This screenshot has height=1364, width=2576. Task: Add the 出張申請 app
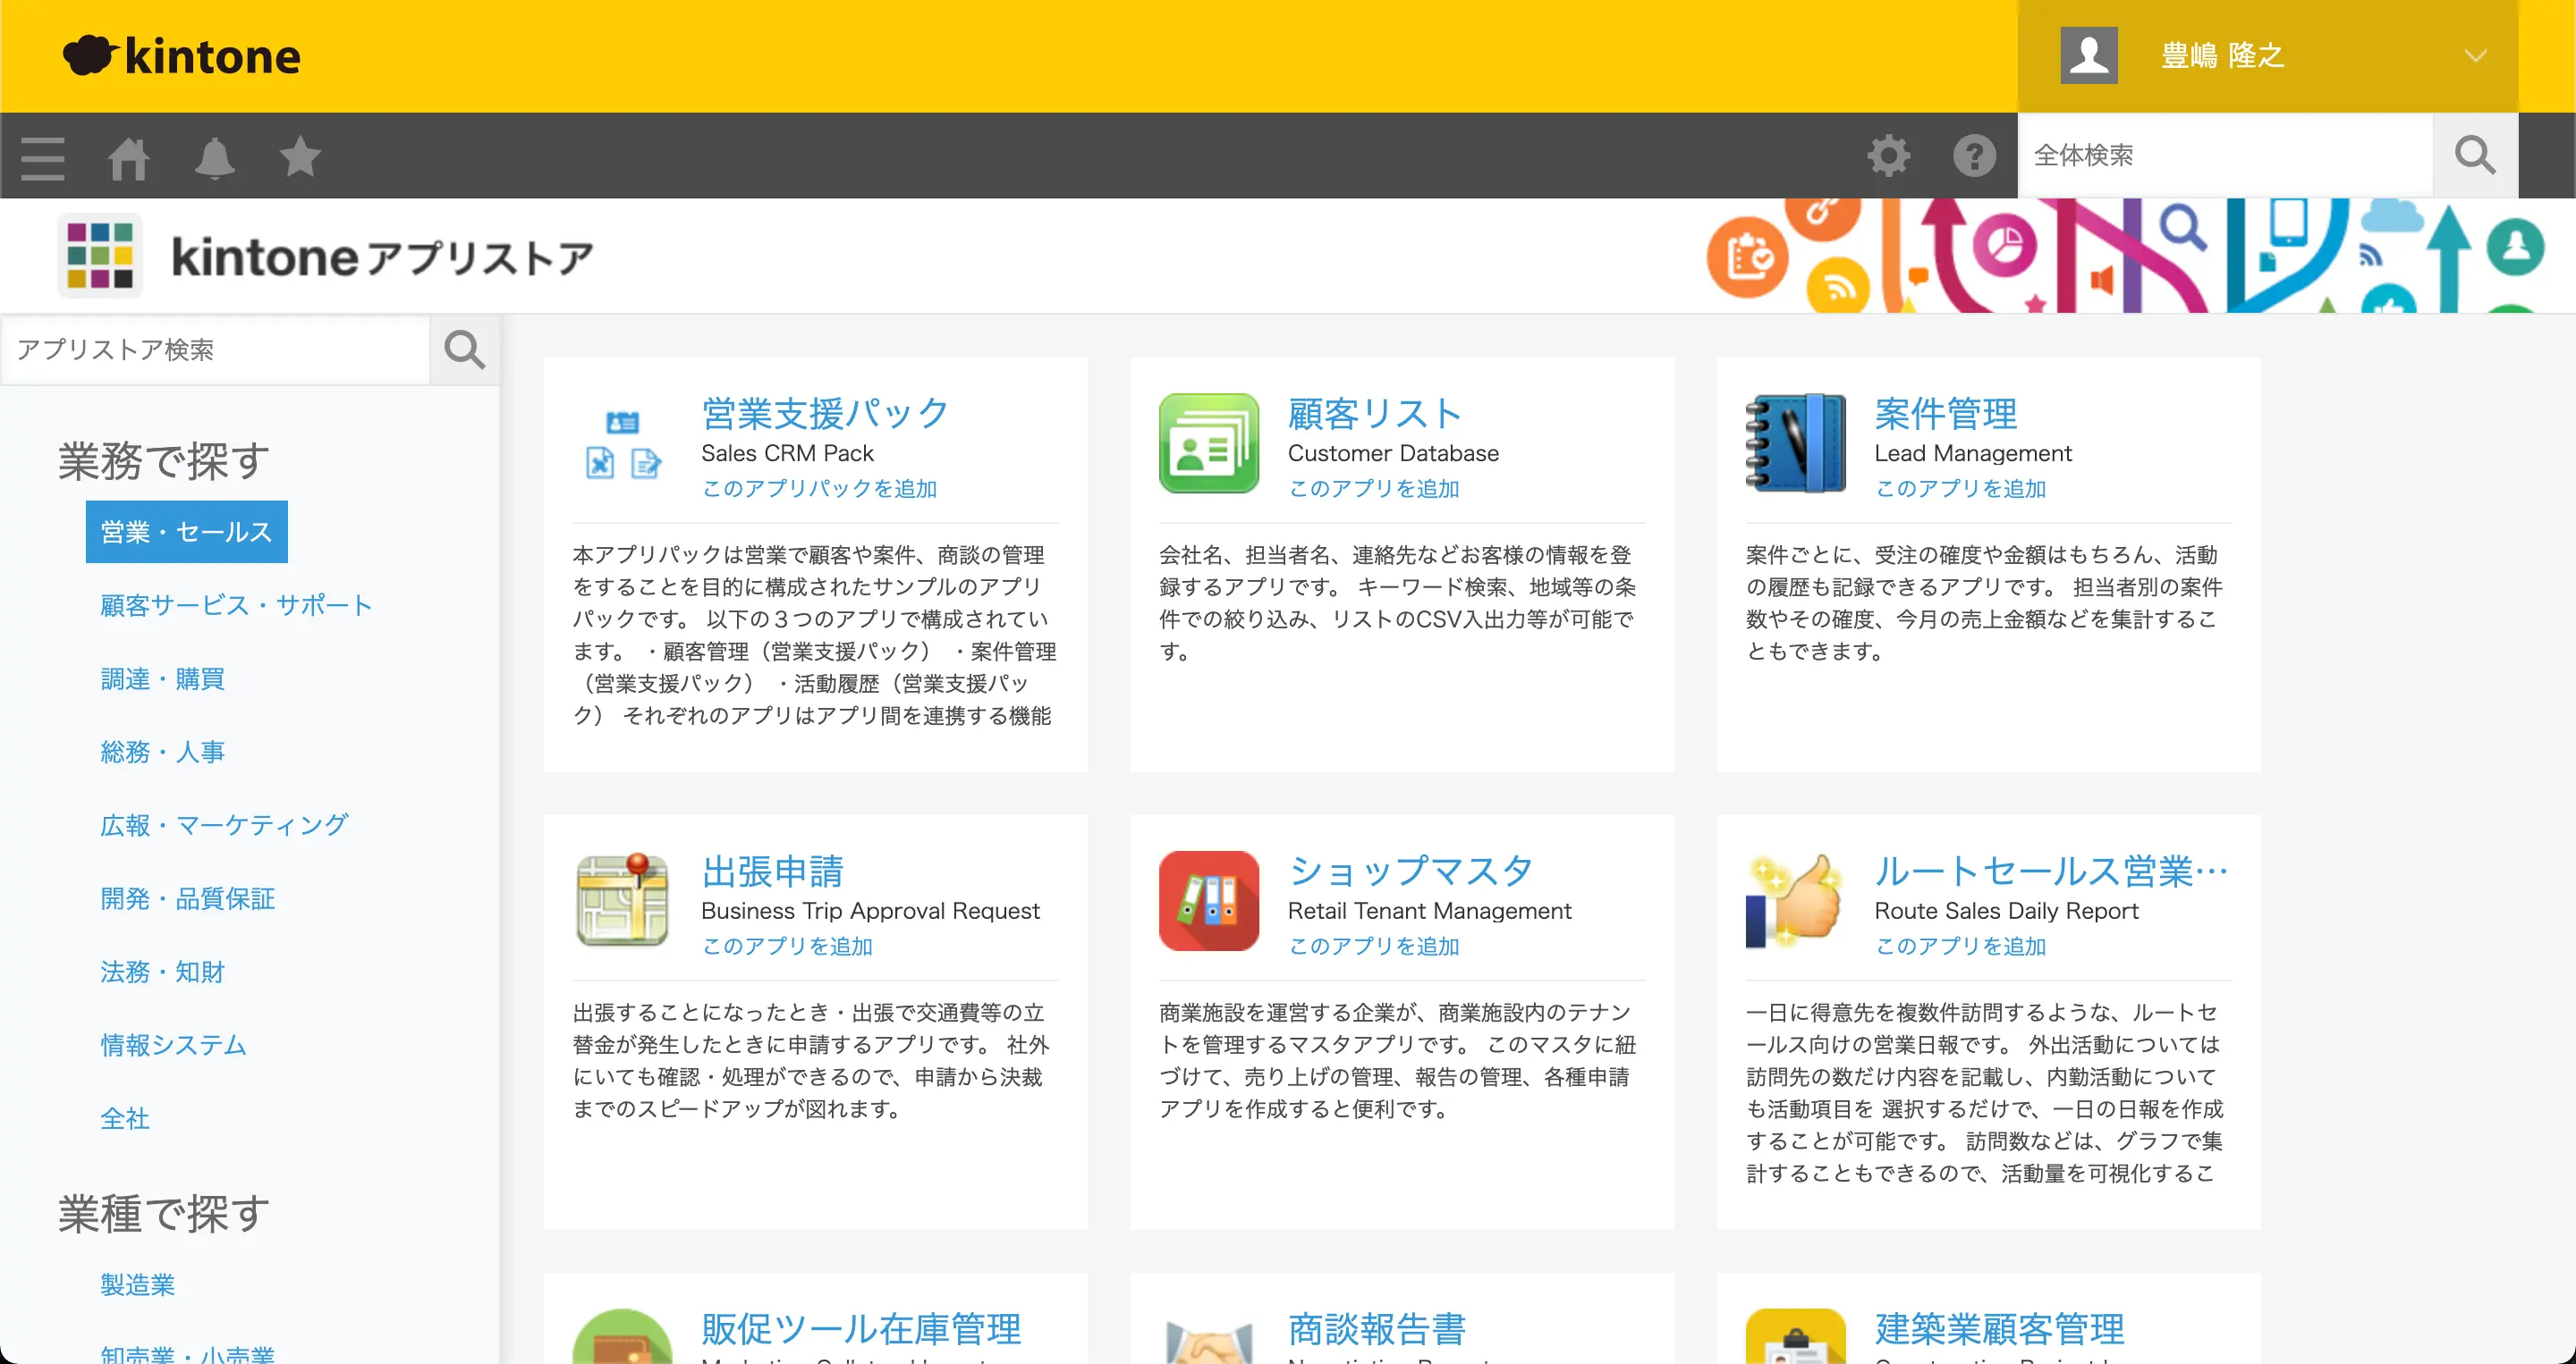coord(788,947)
